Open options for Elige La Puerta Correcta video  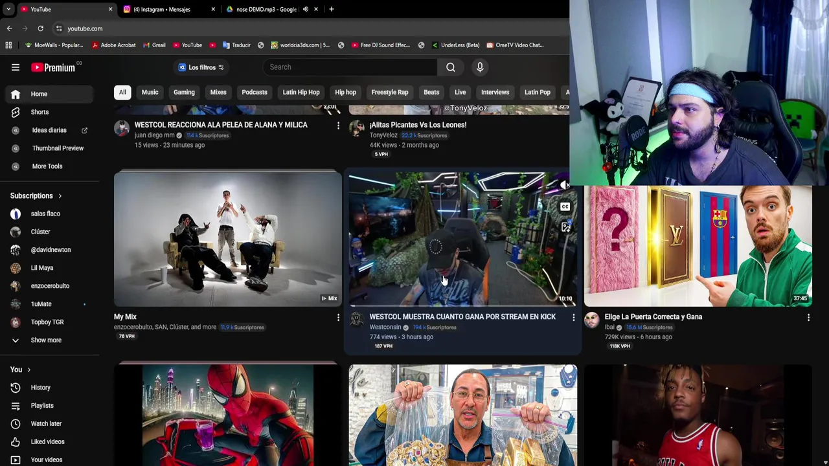point(808,317)
